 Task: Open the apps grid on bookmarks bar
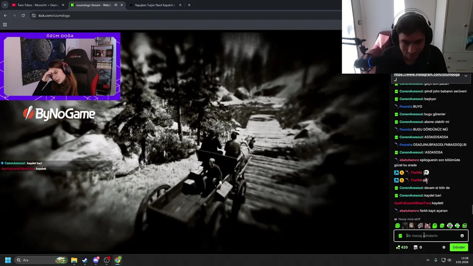[5, 25]
